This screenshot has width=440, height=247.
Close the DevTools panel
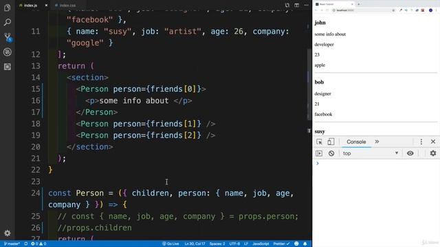pyautogui.click(x=433, y=142)
